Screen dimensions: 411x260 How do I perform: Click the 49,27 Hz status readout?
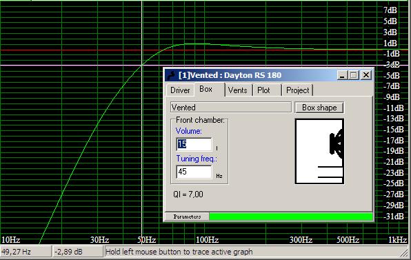[x=26, y=252]
